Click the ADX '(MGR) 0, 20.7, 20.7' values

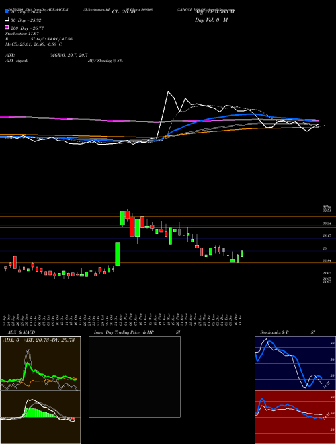(69, 55)
